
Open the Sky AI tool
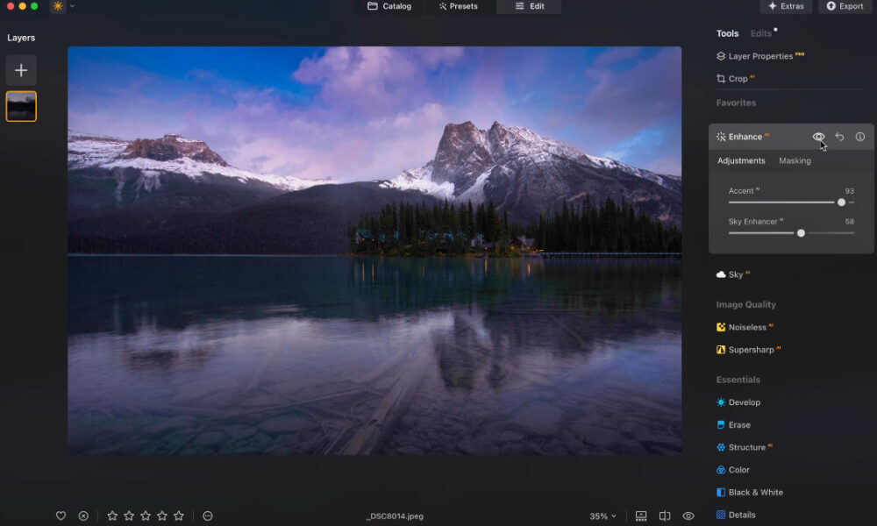(x=735, y=274)
